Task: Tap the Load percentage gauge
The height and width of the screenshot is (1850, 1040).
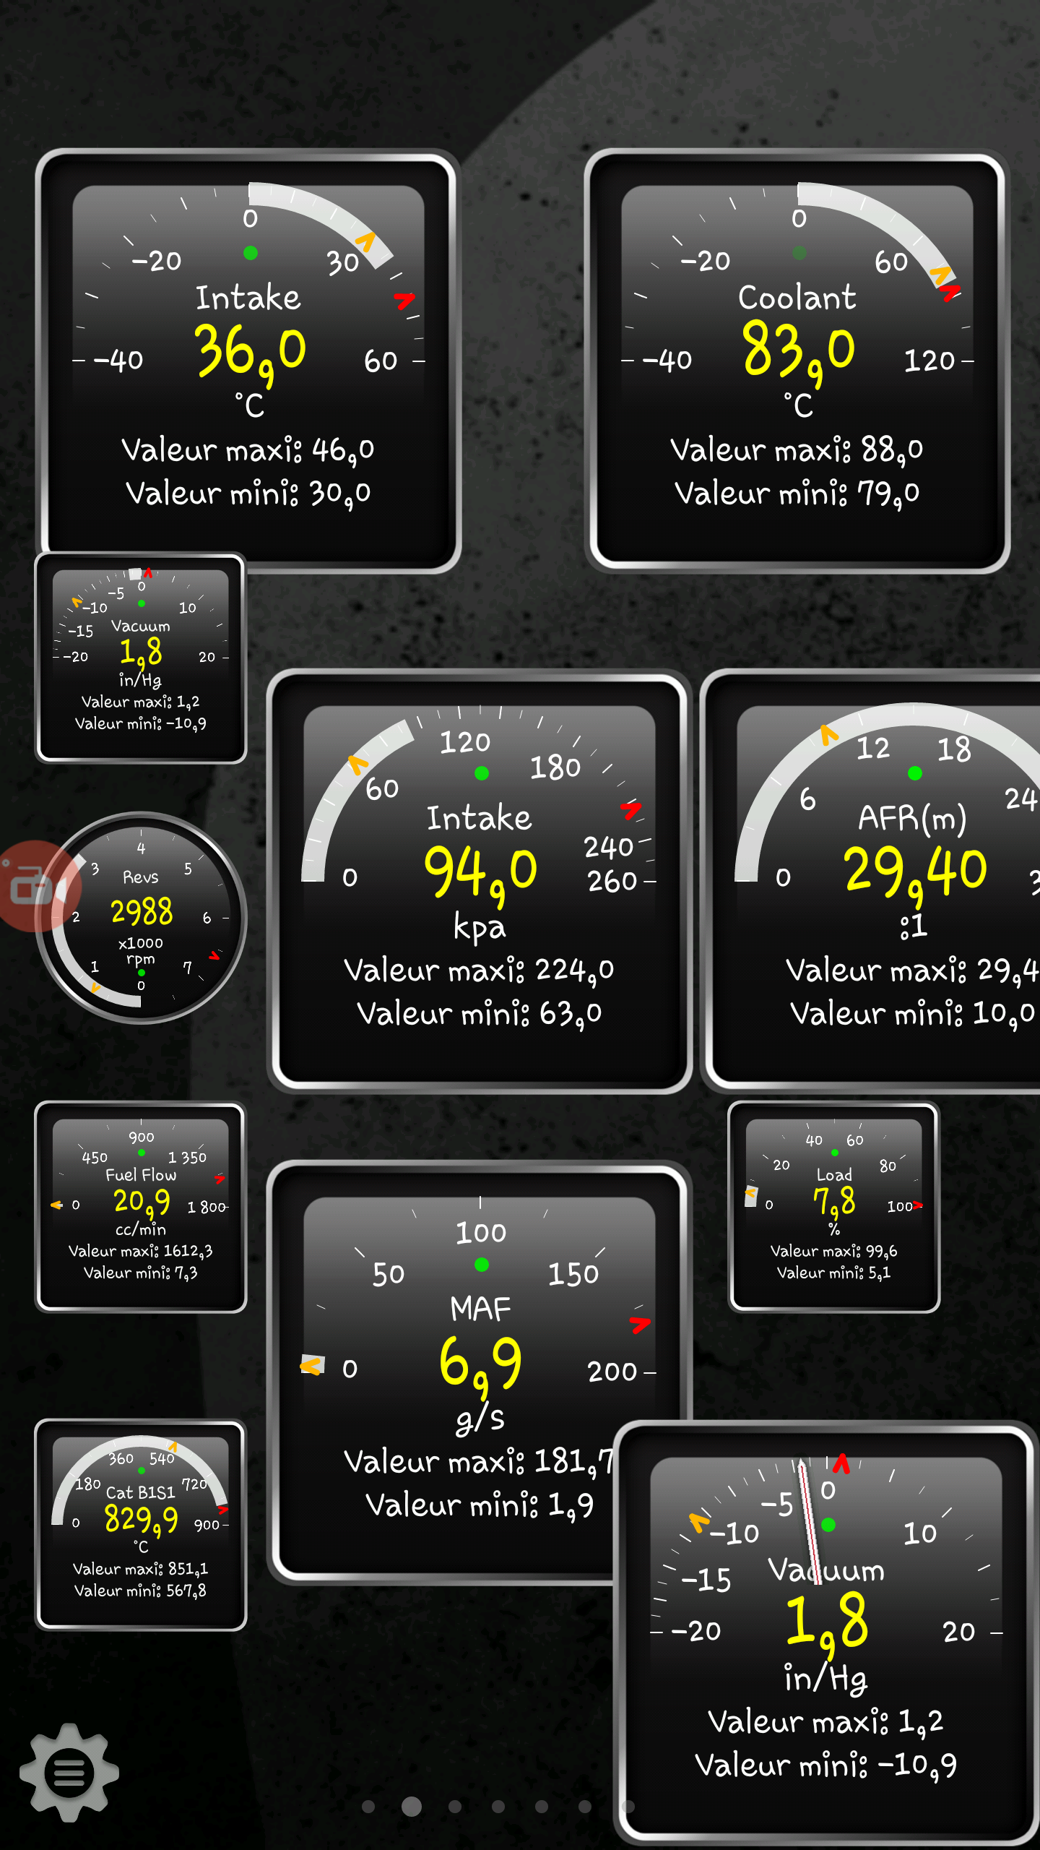Action: [833, 1207]
